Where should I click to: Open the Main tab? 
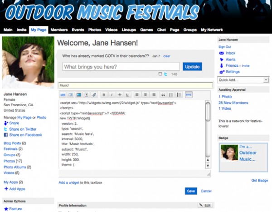coord(8,30)
